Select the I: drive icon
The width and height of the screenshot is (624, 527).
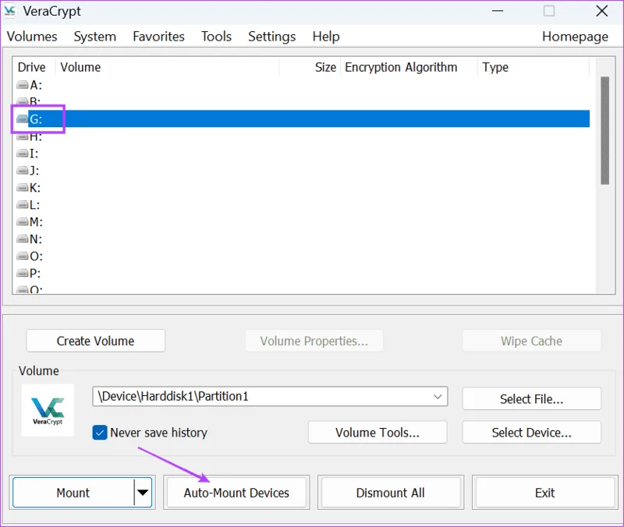(23, 153)
